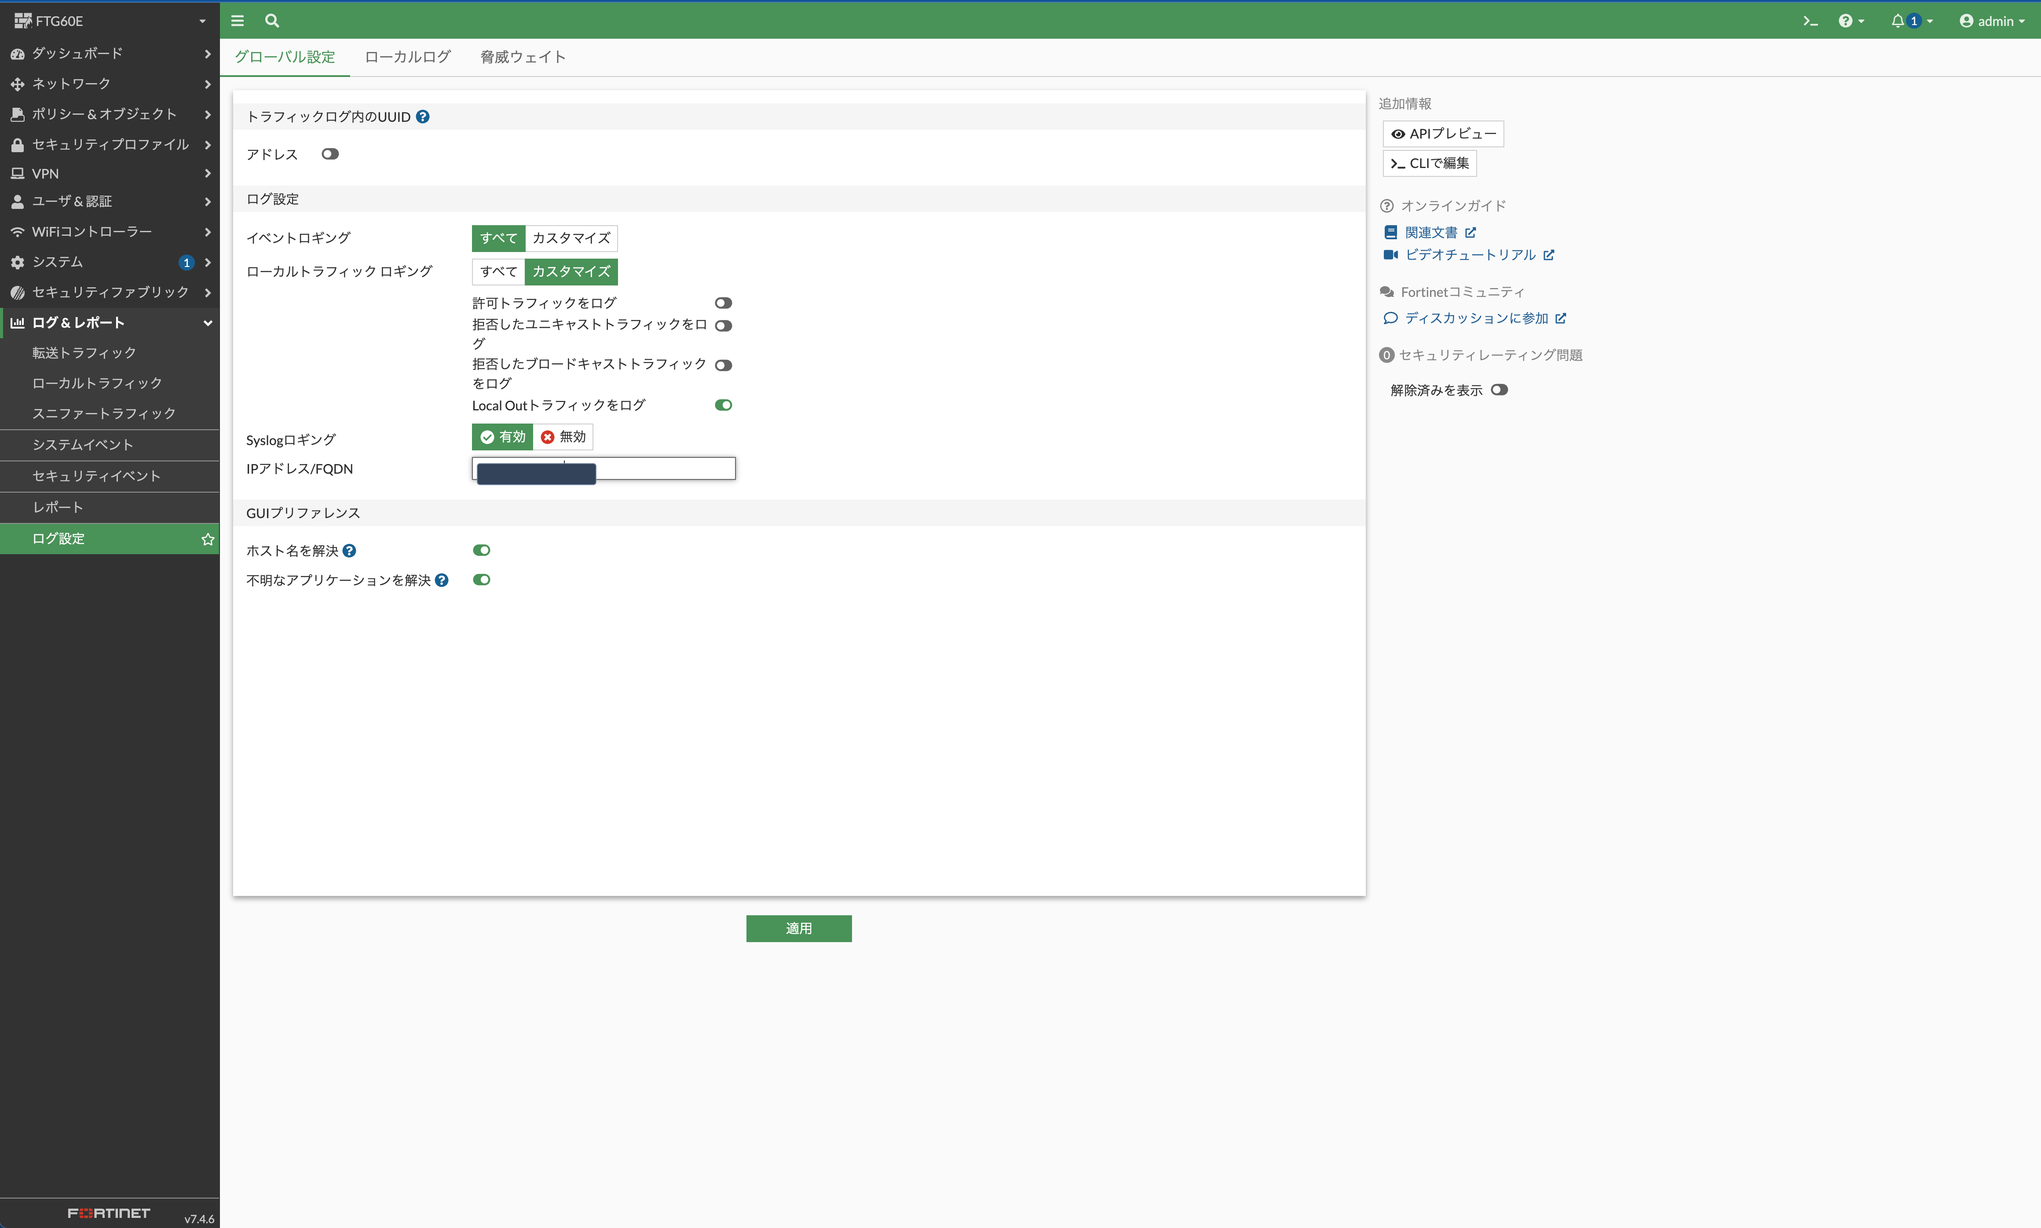The image size is (2041, 1228).
Task: Open 転送トラフィック in sidebar
Action: [x=110, y=352]
